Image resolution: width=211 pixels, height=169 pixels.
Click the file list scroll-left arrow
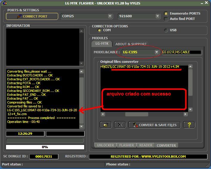[x=103, y=114]
